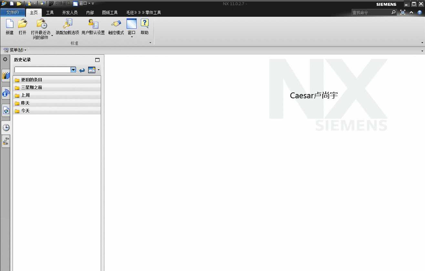Open quick access toolbar customize arrow
Screen dimensions: 425x271
click(93, 4)
